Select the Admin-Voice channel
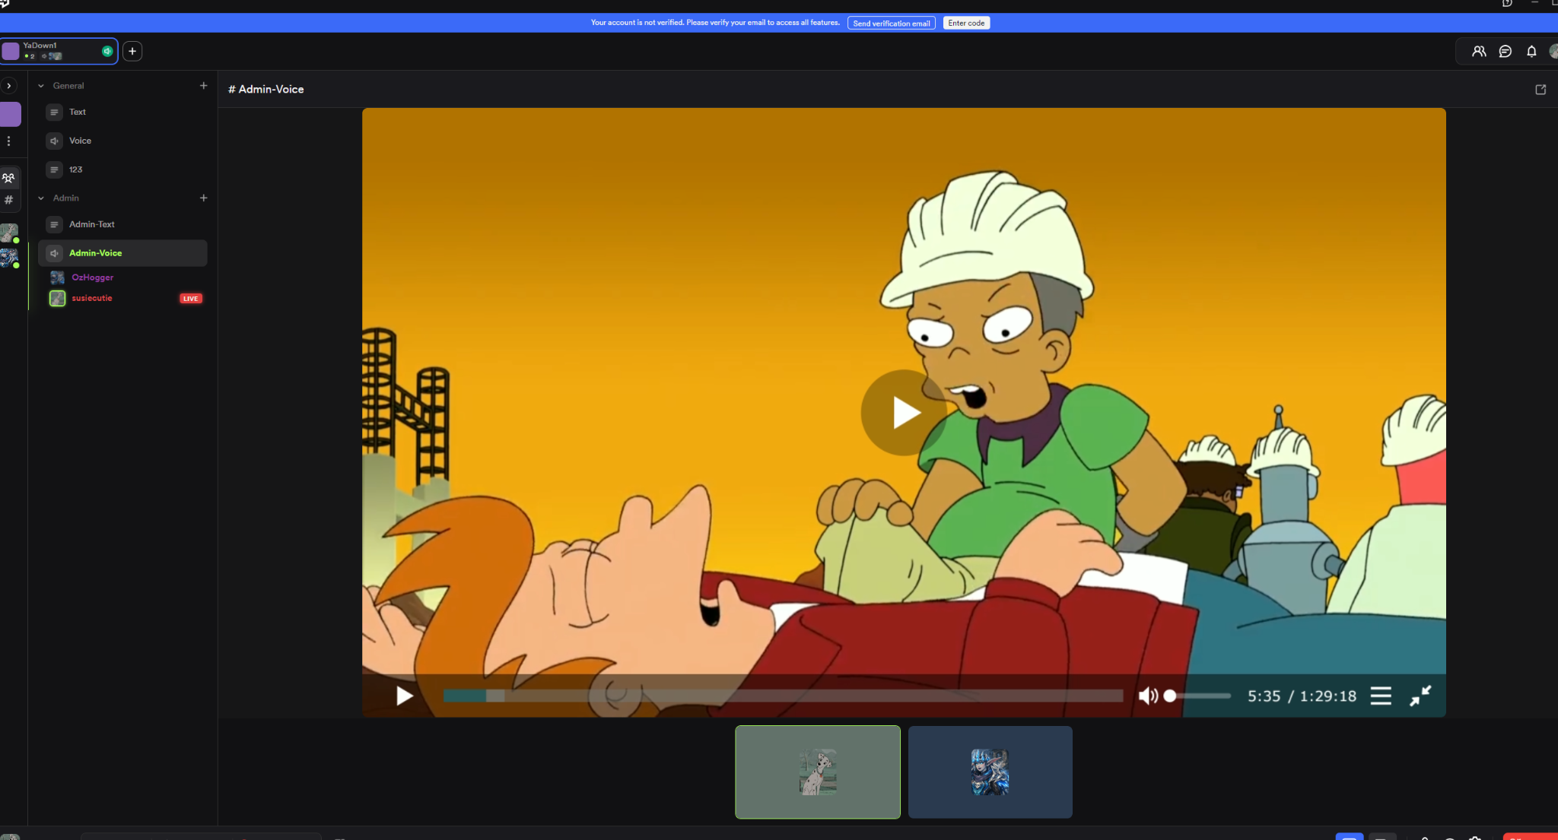Screen dimensions: 1558x840 [x=122, y=253]
